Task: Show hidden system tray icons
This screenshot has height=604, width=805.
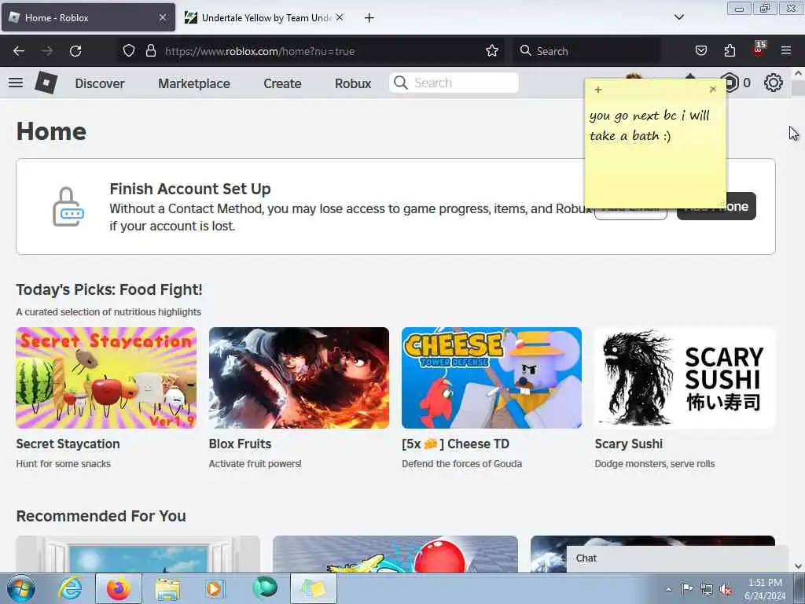Action: click(668, 589)
